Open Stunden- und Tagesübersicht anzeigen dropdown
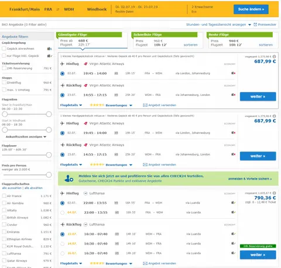The image size is (281, 268). (x=218, y=25)
